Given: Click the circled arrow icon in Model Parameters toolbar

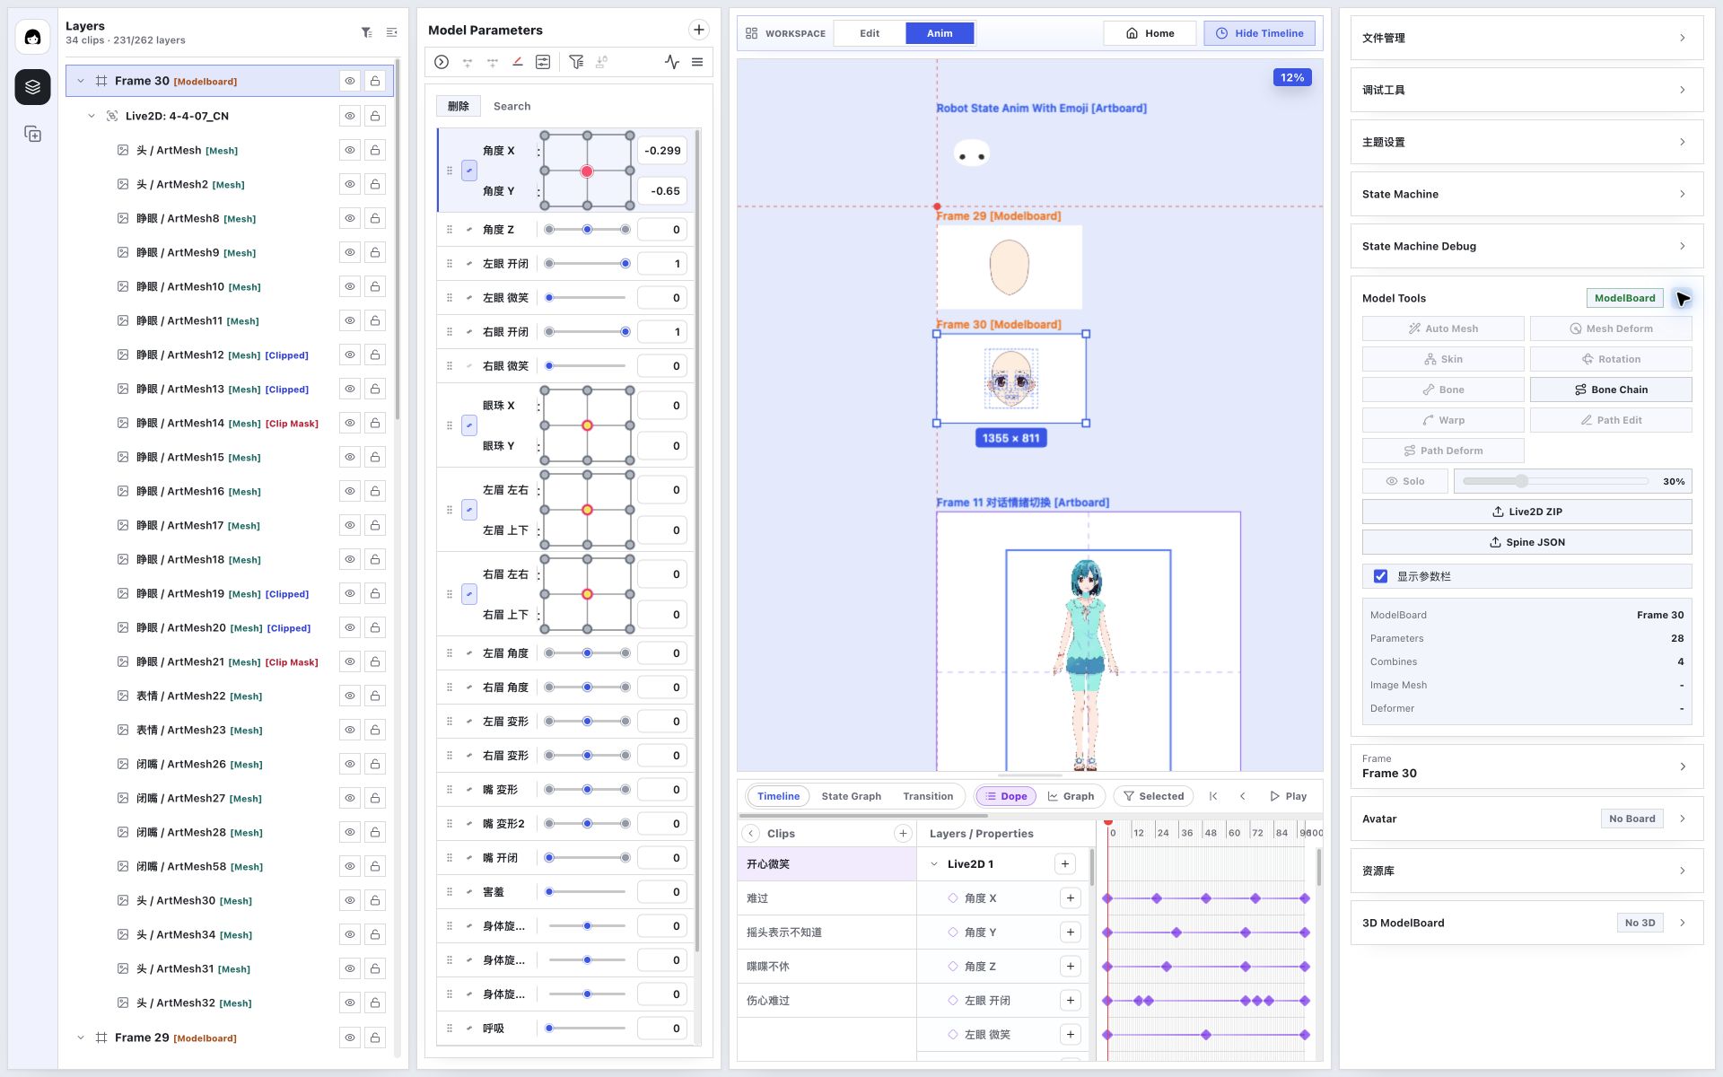Looking at the screenshot, I should point(442,62).
